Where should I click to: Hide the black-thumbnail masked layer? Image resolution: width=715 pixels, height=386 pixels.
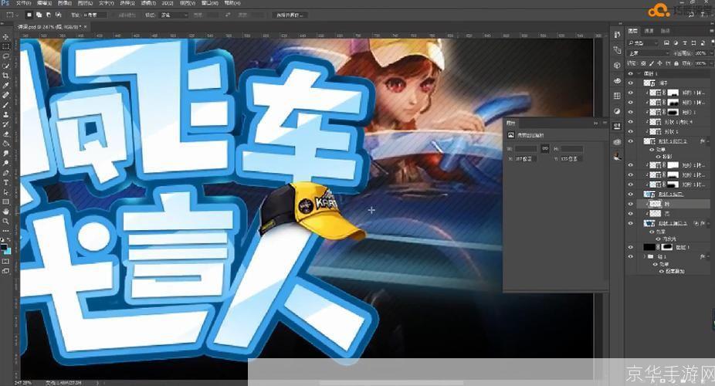[x=631, y=247]
